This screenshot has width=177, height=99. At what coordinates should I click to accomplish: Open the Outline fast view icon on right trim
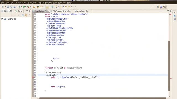175,16
